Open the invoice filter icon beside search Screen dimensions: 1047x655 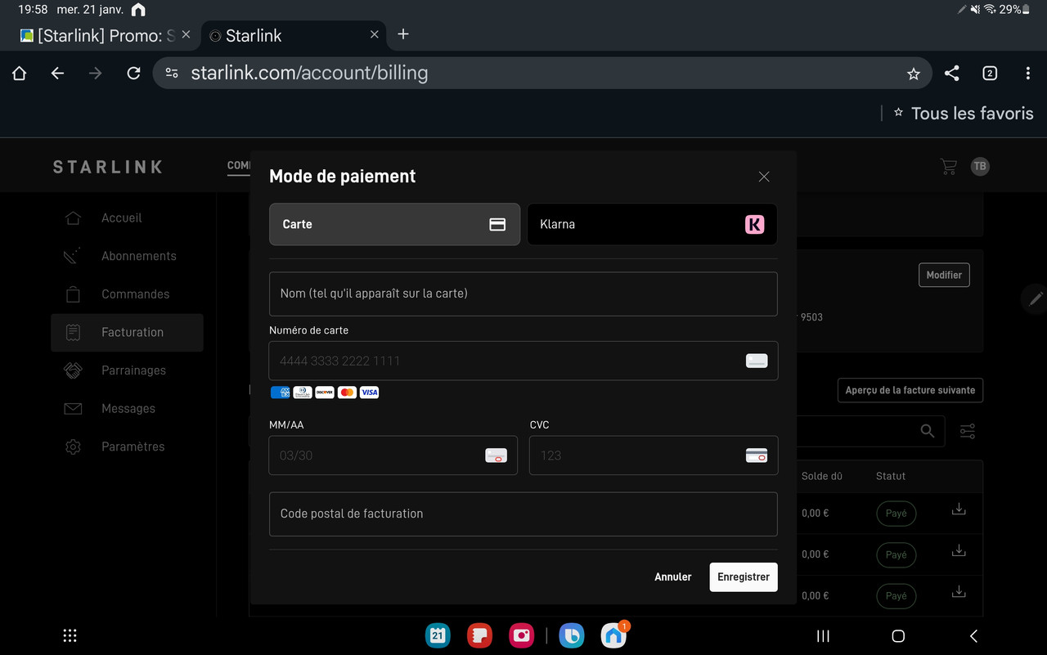tap(967, 431)
